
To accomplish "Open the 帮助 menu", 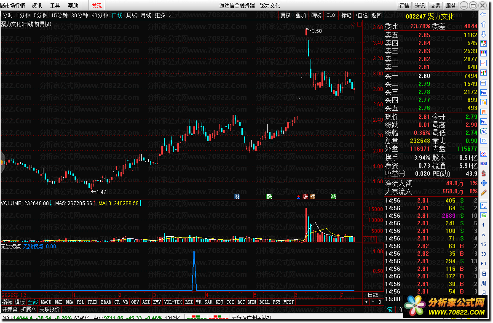I will click(x=73, y=5).
